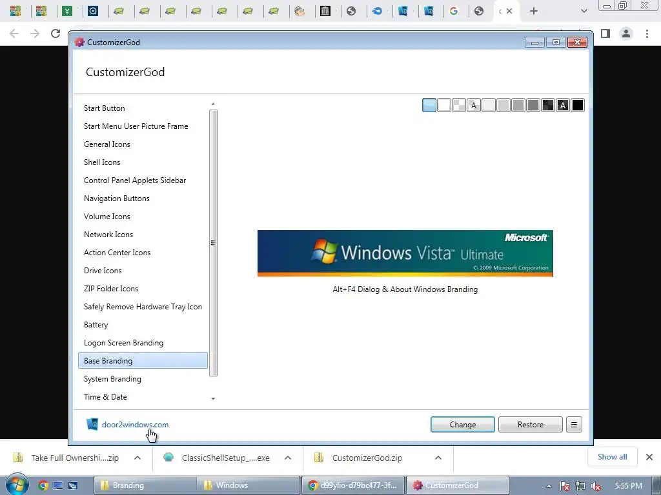Choose System Branding category
Image resolution: width=661 pixels, height=495 pixels.
143,379
